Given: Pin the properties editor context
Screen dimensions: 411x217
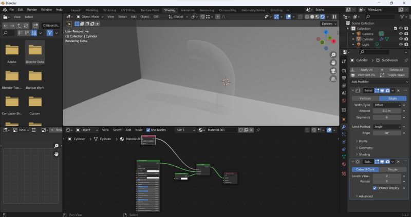Looking at the screenshot, I should [406, 60].
